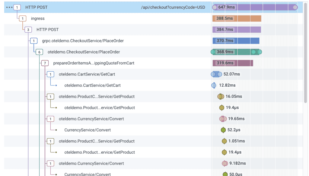
Task: Select the ingress span row
Action: [x=37, y=18]
